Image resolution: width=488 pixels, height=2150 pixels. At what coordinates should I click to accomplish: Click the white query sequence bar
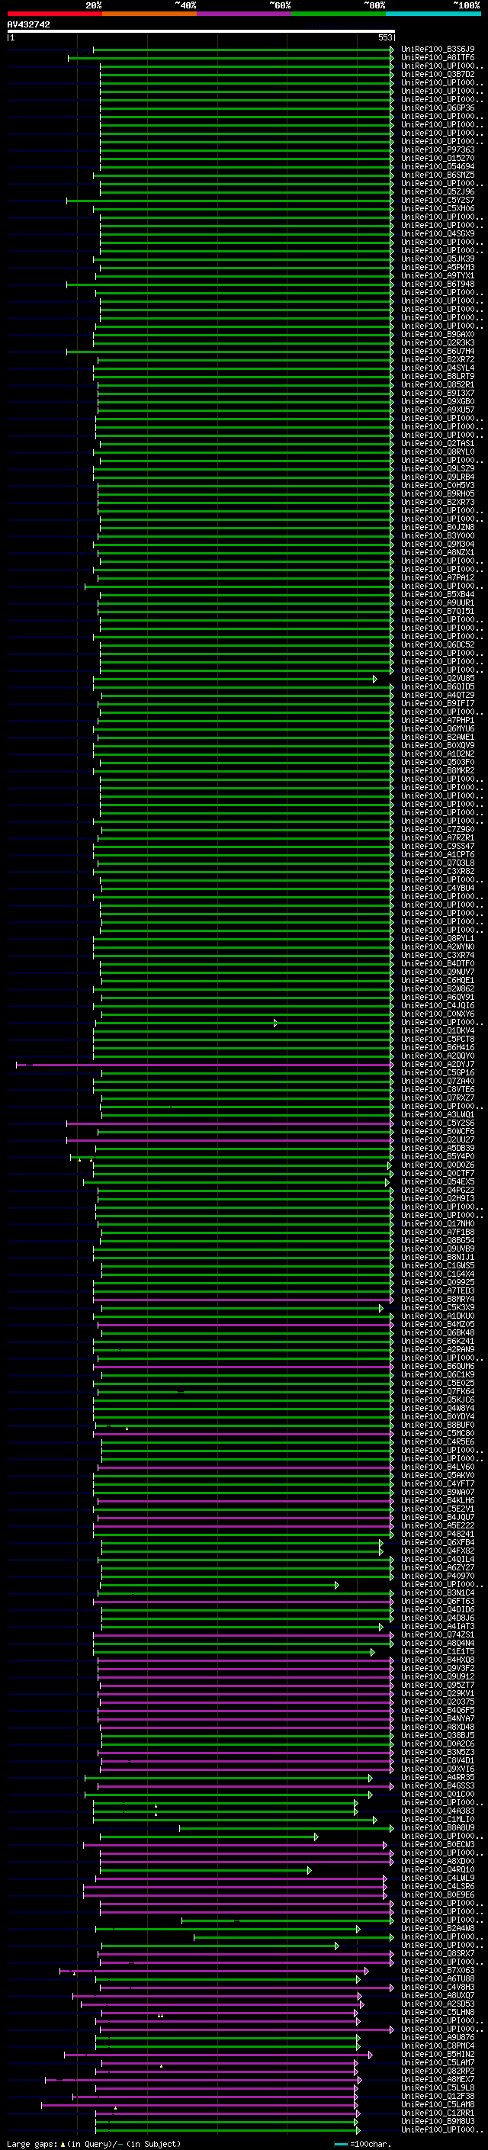pyautogui.click(x=201, y=32)
